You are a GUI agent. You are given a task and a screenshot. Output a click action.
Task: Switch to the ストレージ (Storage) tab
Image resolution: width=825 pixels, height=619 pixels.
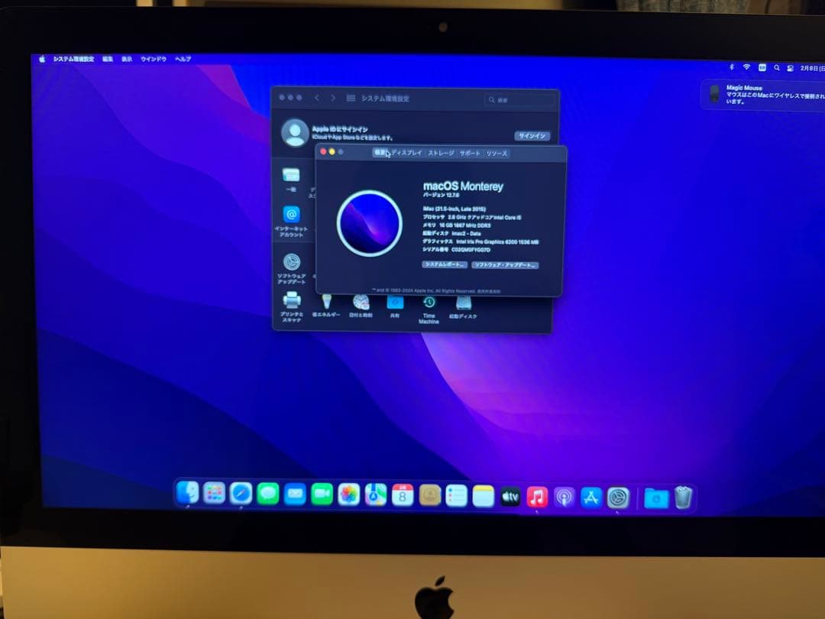point(440,153)
